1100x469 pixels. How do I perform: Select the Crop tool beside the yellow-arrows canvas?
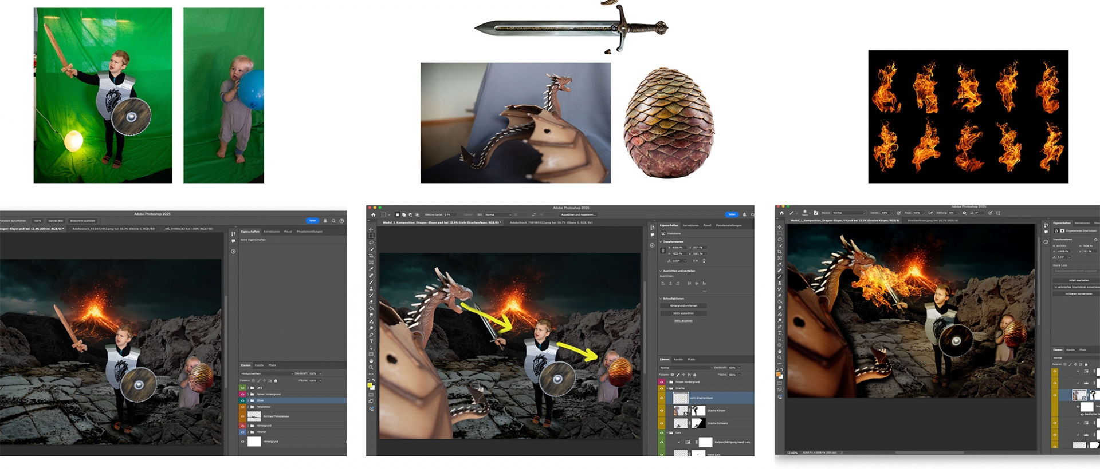371,256
